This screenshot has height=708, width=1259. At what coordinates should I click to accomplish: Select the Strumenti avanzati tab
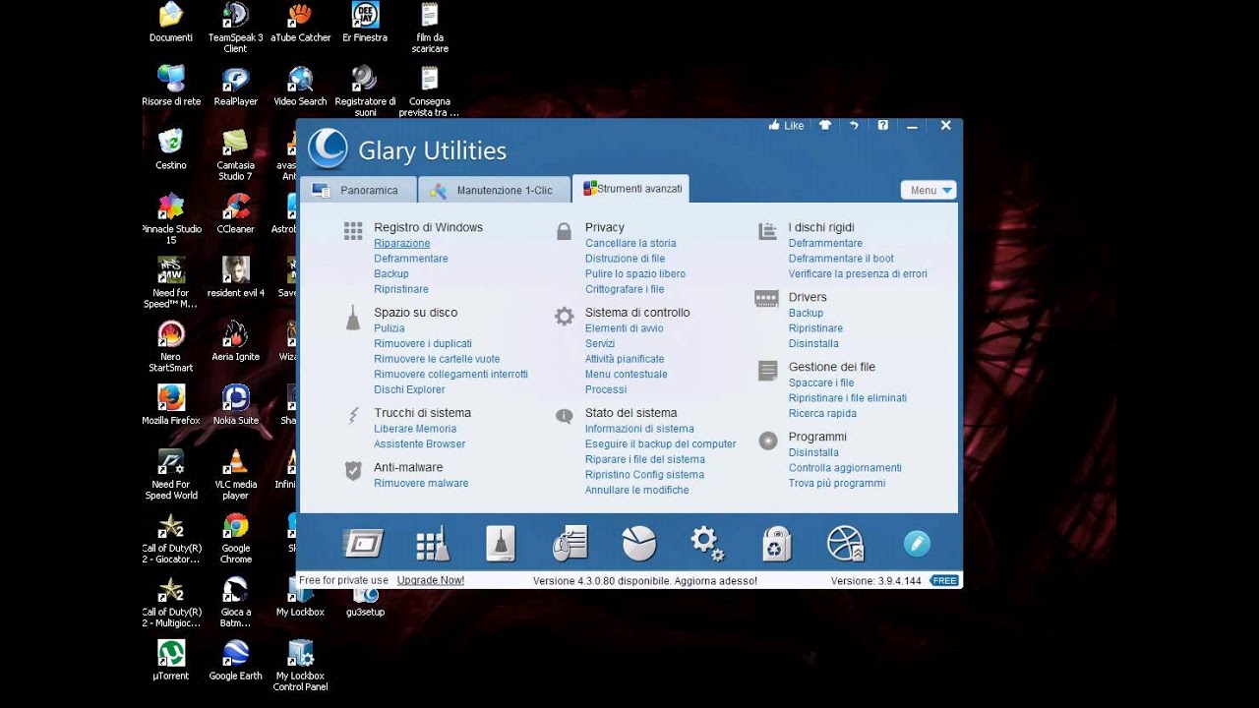630,189
